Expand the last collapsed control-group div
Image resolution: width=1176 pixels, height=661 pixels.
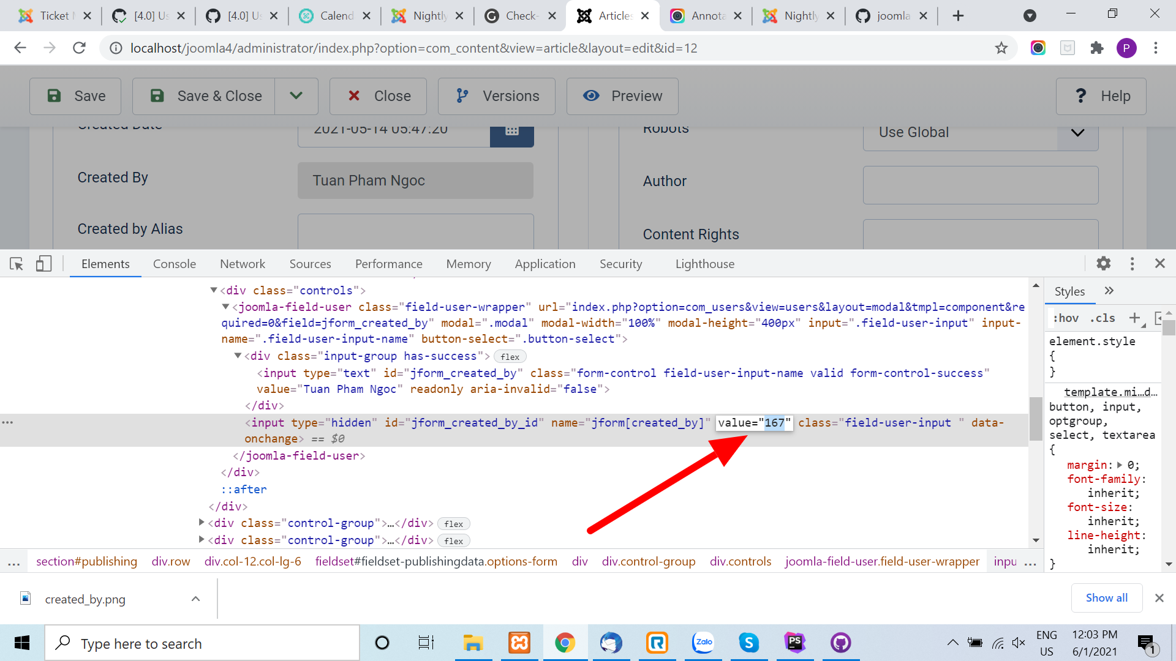click(202, 540)
